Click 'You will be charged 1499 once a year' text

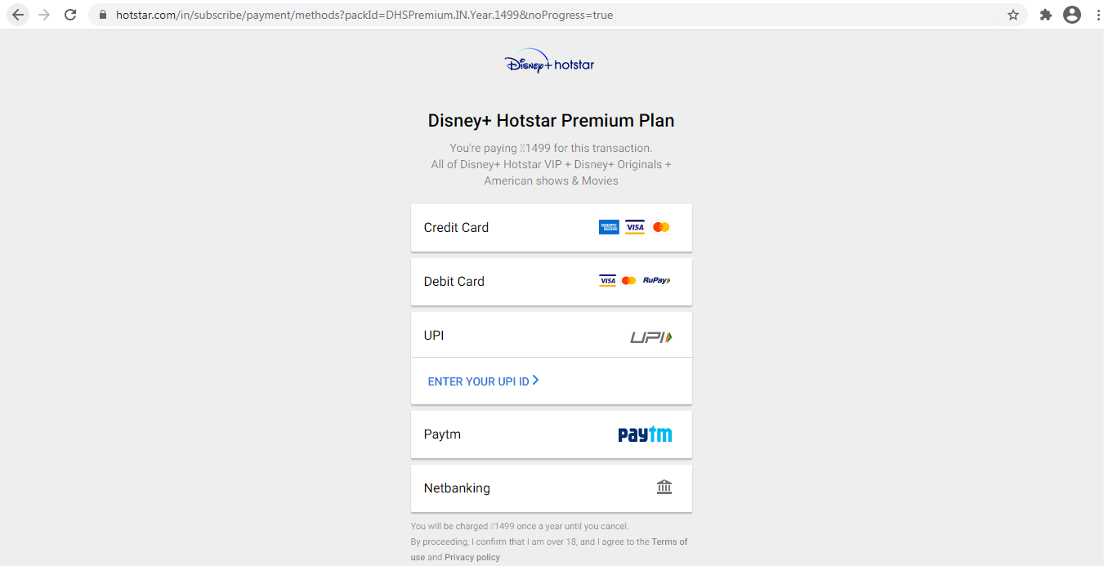pos(520,526)
